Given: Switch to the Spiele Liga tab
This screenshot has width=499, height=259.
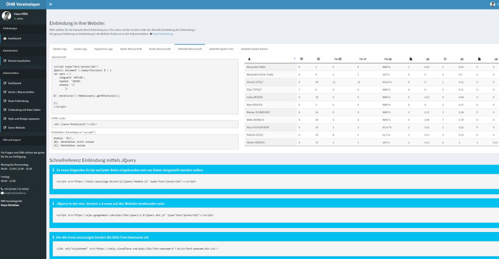Looking at the screenshot, I should pyautogui.click(x=80, y=49).
